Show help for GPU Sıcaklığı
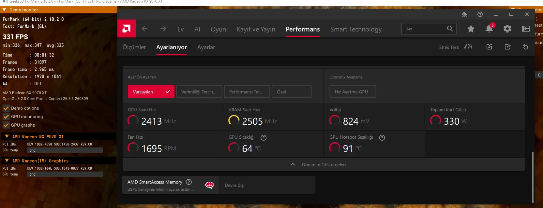Viewport: 543px width, 208px height. 264,138
